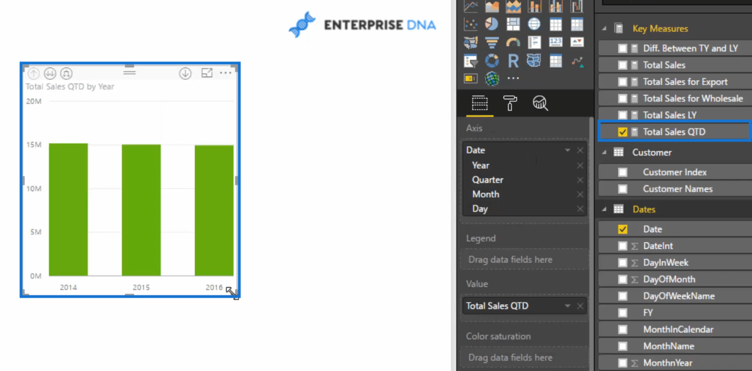Check Total Sales for Wholesale field
Viewport: 752px width, 371px height.
622,99
